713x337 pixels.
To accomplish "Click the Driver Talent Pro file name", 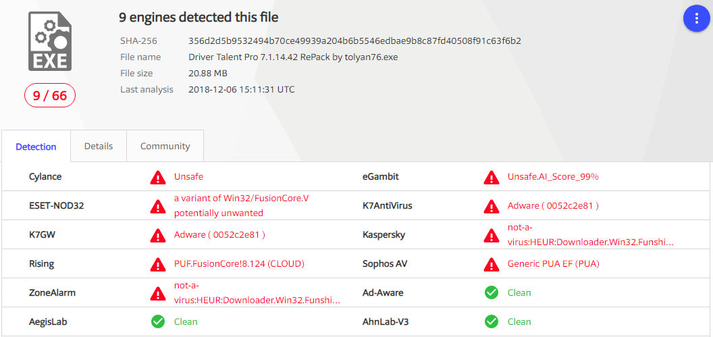I will click(x=293, y=57).
